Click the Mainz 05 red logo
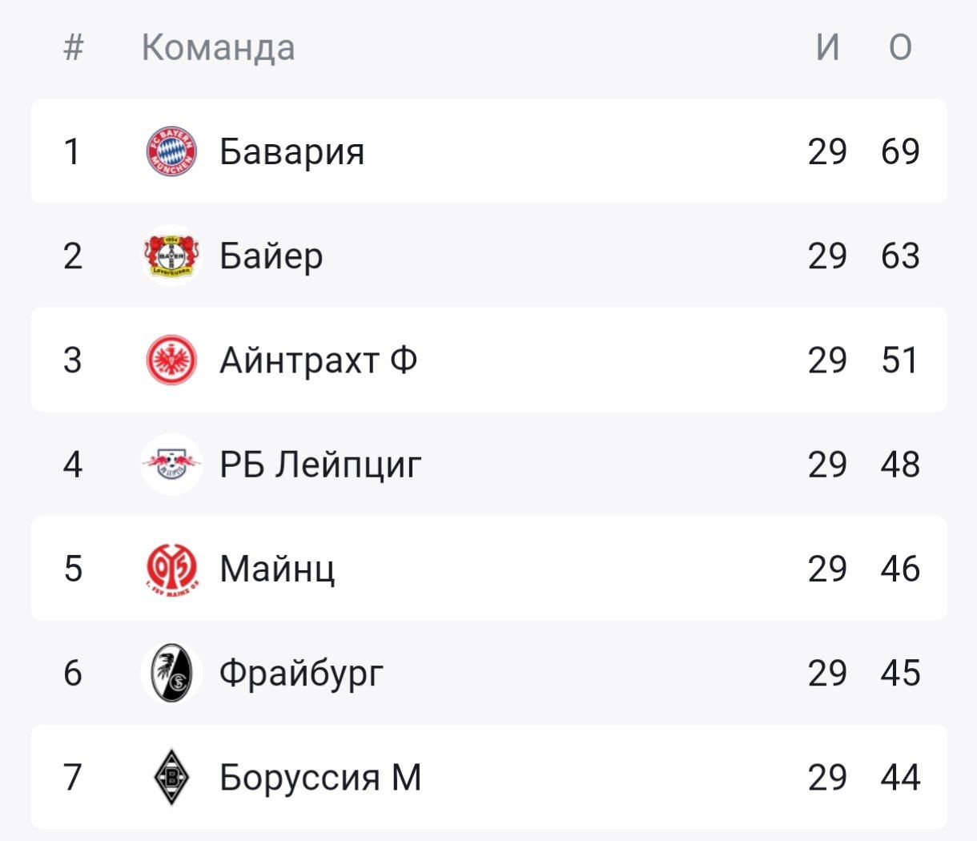Screen dimensions: 977x841 171,569
